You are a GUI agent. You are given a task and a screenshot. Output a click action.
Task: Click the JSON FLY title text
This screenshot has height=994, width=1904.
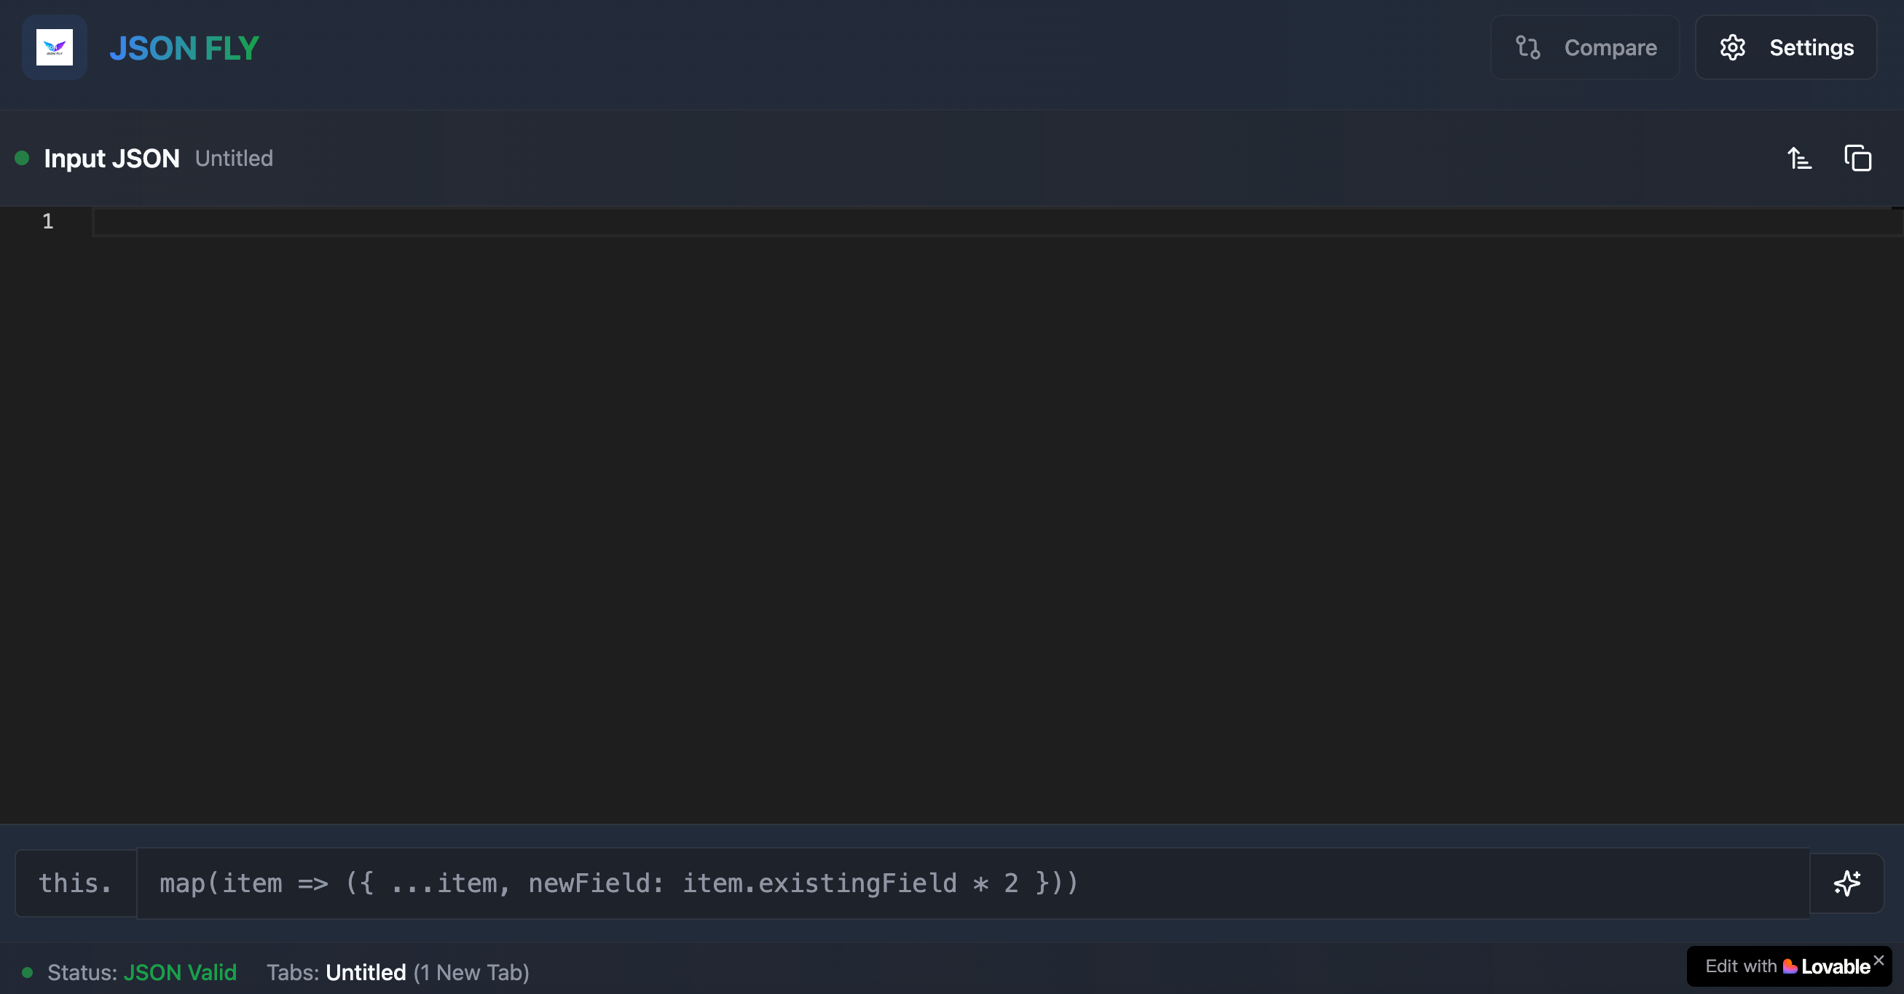pyautogui.click(x=184, y=49)
